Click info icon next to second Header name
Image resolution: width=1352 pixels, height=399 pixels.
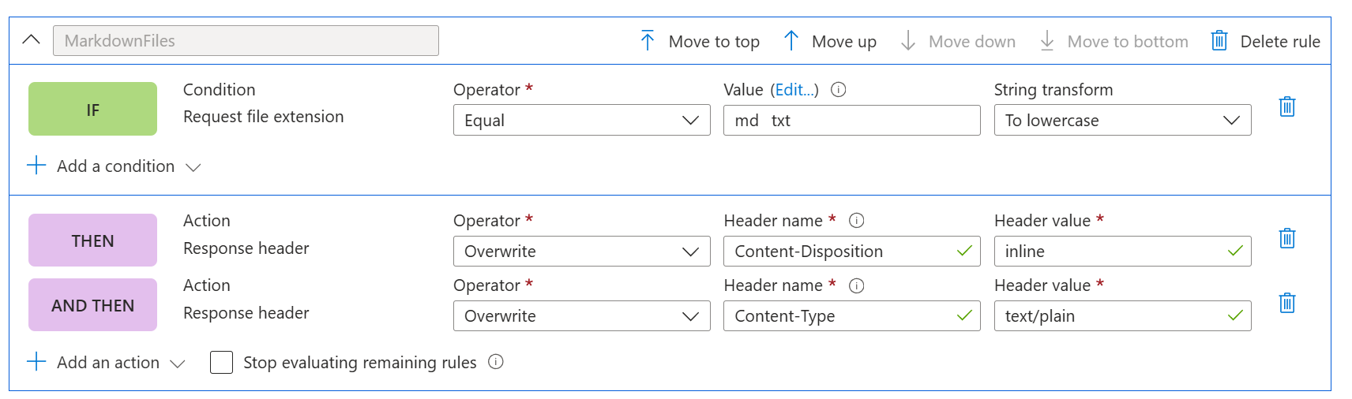856,285
